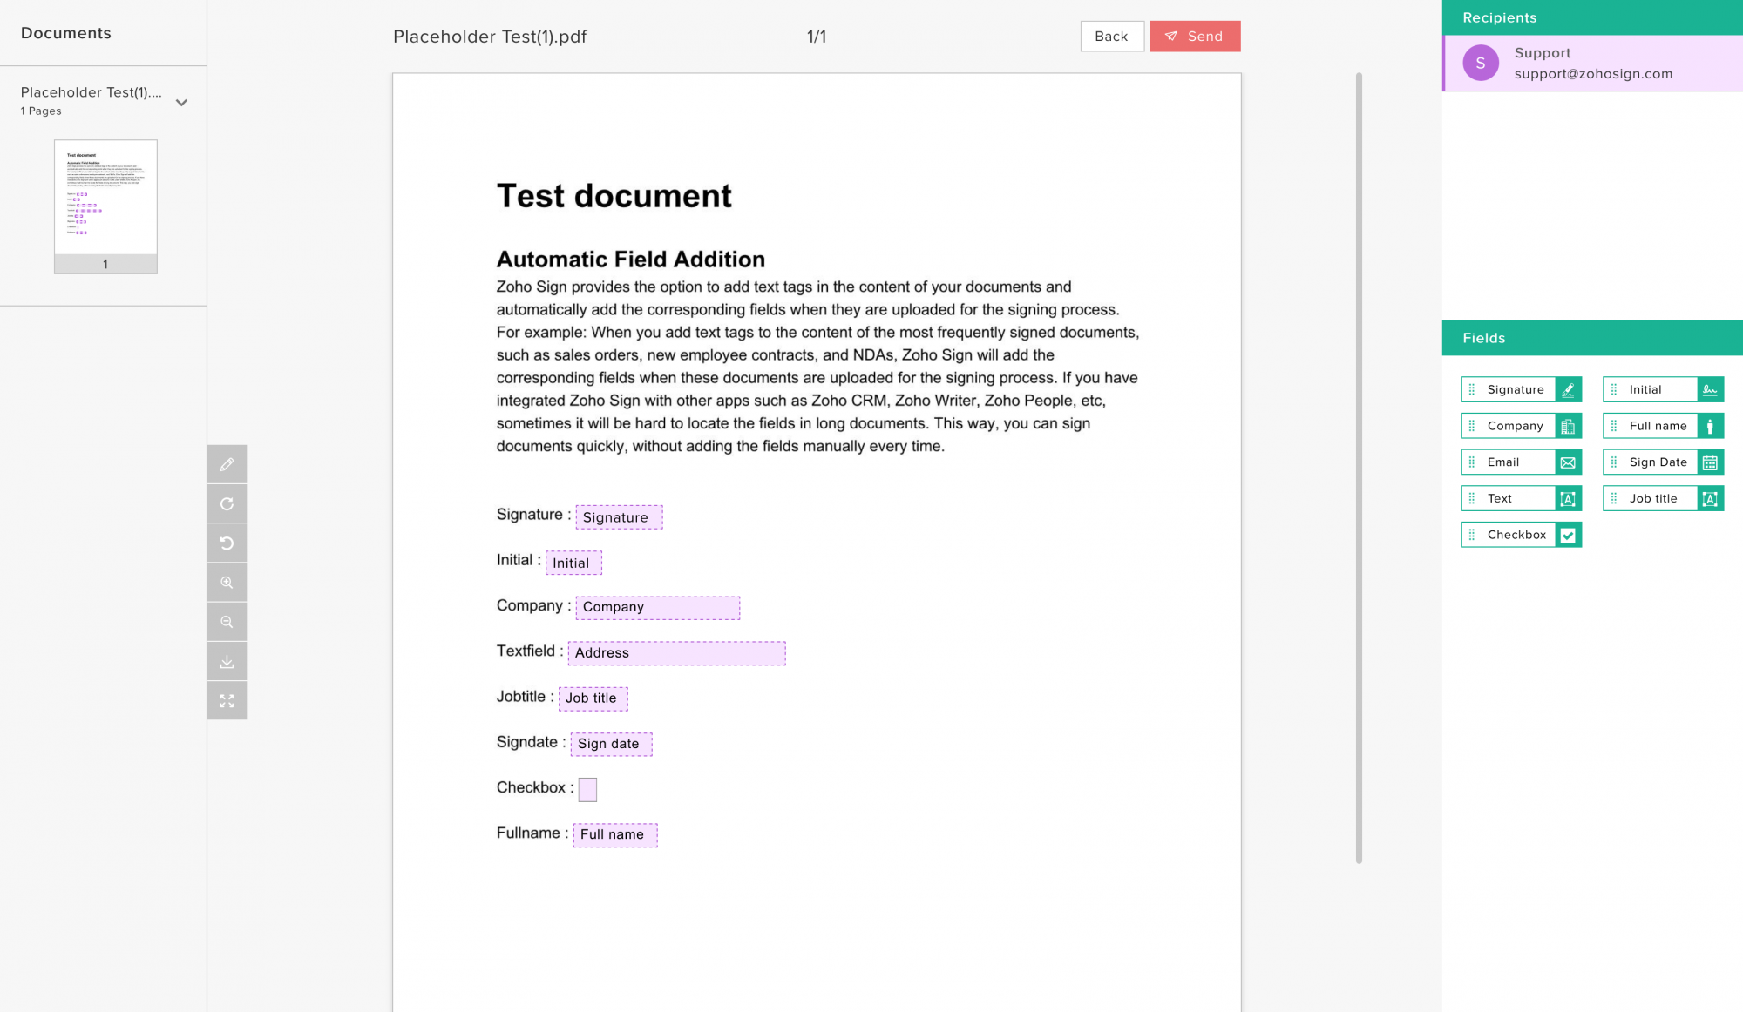Click the document vertical scrollbar
The height and width of the screenshot is (1012, 1743).
(1359, 467)
